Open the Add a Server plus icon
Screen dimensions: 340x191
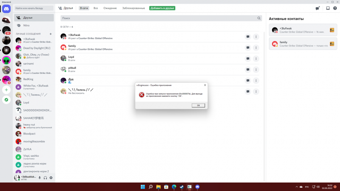point(6,90)
